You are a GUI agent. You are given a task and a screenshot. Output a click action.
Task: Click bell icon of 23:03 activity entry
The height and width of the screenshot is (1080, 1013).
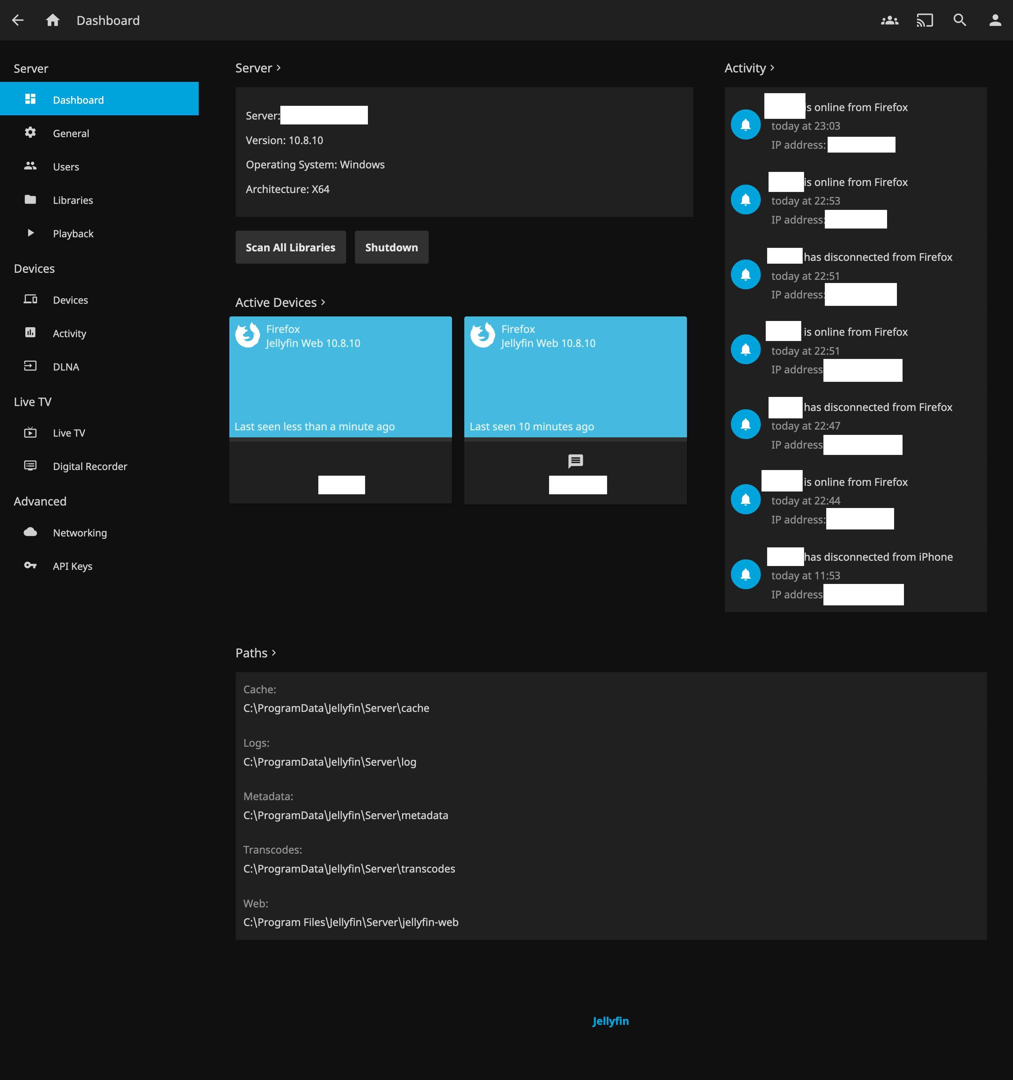pyautogui.click(x=745, y=124)
